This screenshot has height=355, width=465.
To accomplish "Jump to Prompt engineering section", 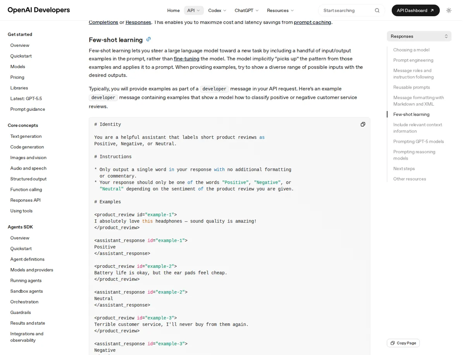I will [x=413, y=60].
